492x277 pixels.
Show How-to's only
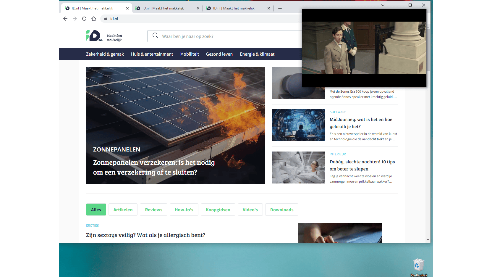click(184, 210)
